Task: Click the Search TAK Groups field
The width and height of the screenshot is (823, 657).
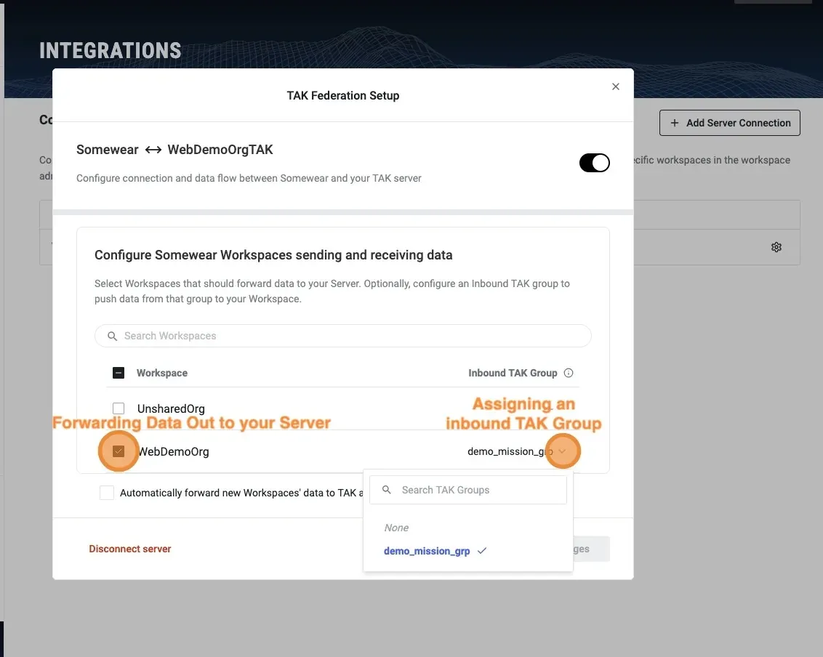Action: 468,490
